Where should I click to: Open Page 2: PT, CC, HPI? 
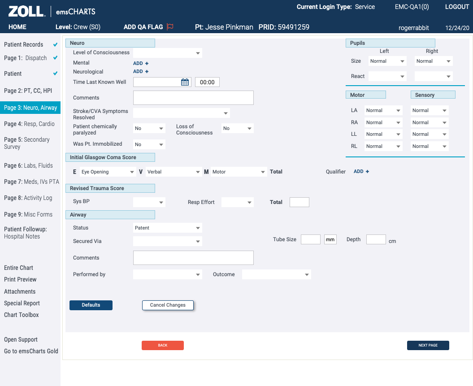(x=28, y=91)
